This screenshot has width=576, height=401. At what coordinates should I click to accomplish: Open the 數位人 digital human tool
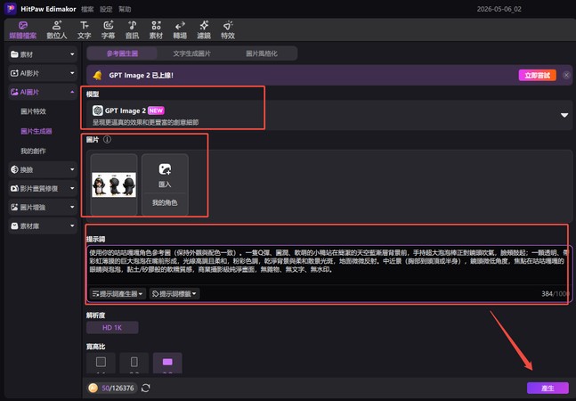57,30
